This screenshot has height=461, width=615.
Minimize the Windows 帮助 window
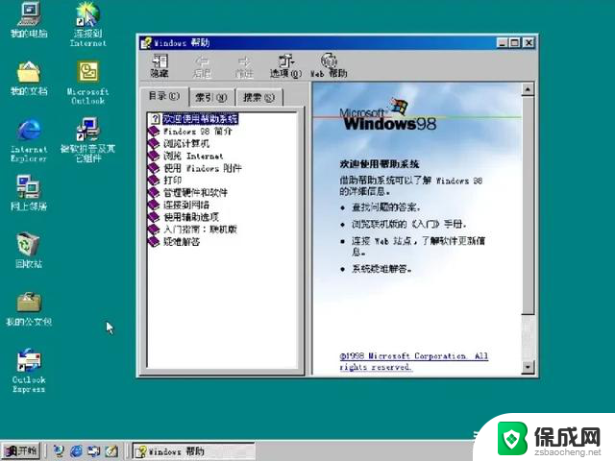pos(502,42)
